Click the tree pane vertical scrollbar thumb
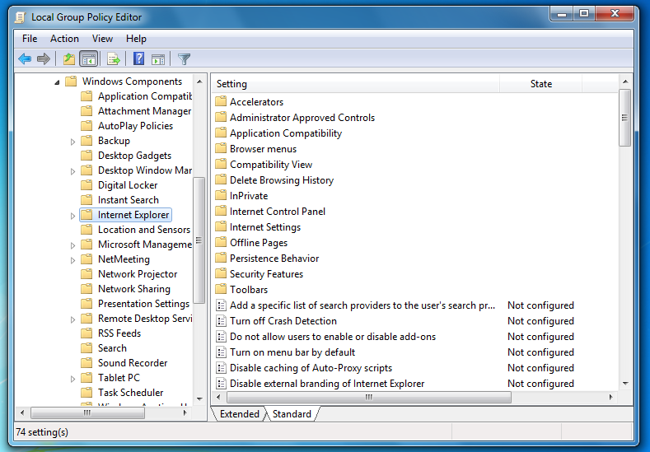Image resolution: width=650 pixels, height=452 pixels. (199, 240)
